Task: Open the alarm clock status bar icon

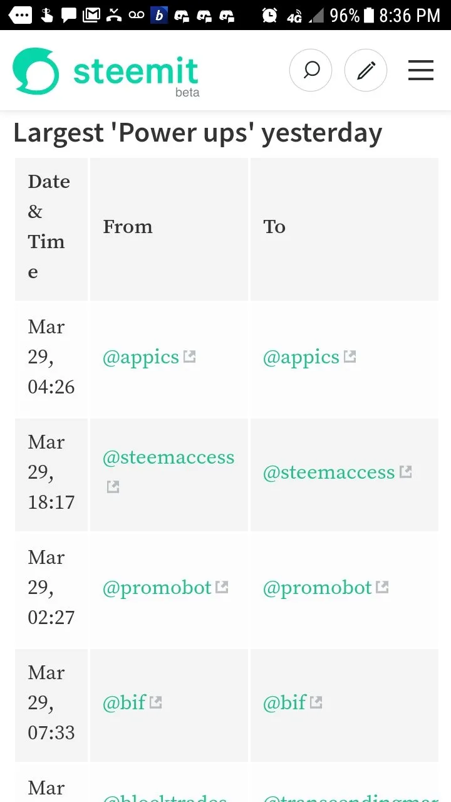Action: [269, 15]
